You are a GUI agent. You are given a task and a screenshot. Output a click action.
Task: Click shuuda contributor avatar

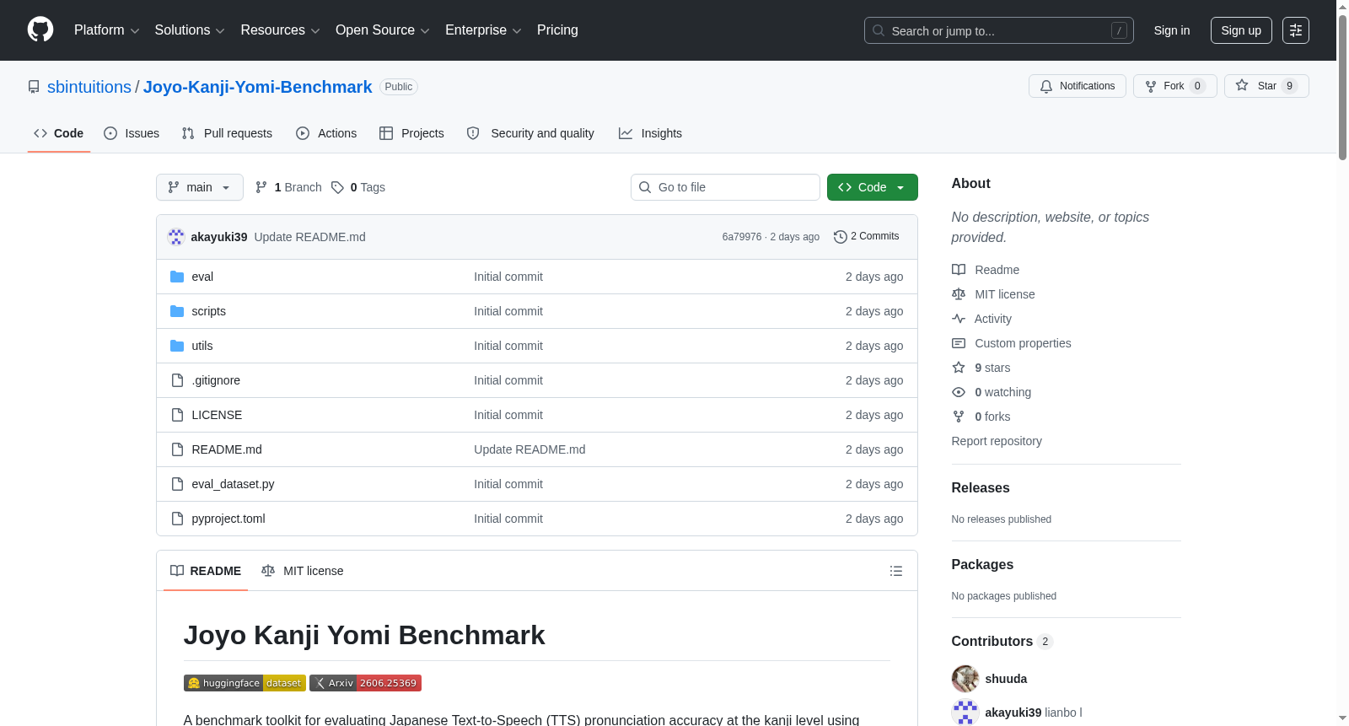(x=965, y=679)
